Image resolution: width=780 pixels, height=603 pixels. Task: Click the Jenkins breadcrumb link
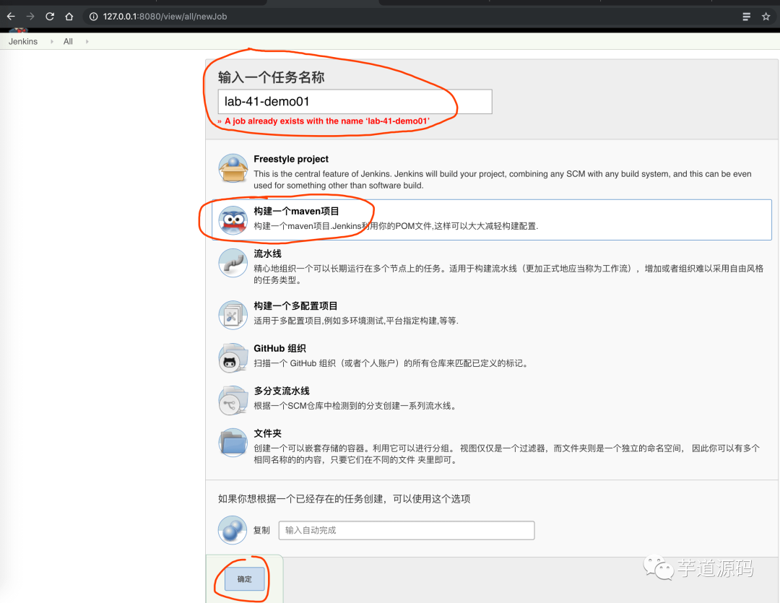(x=22, y=41)
